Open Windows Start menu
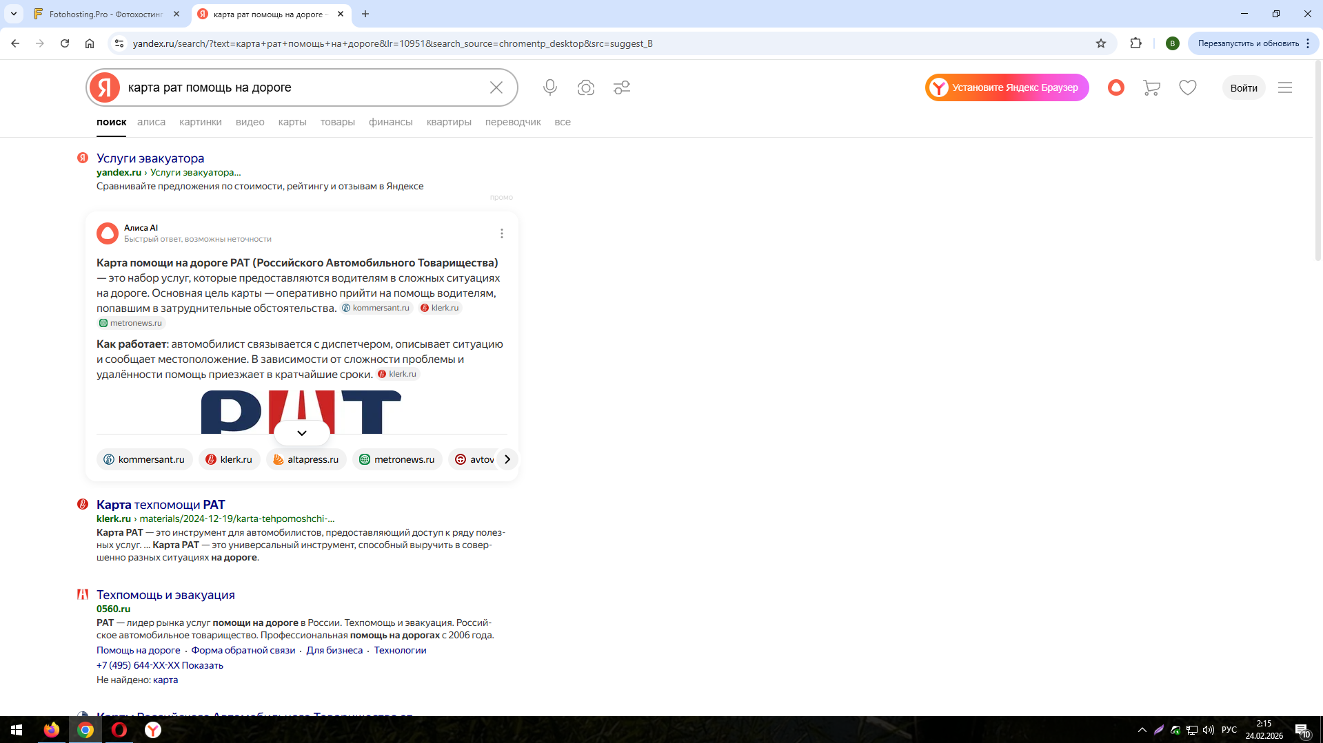1323x743 pixels. (x=17, y=730)
